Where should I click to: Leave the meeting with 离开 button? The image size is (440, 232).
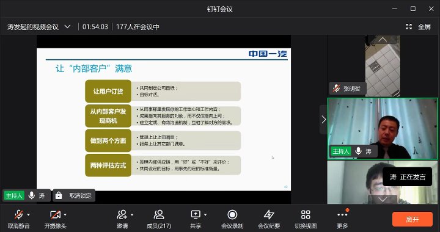[413, 219]
